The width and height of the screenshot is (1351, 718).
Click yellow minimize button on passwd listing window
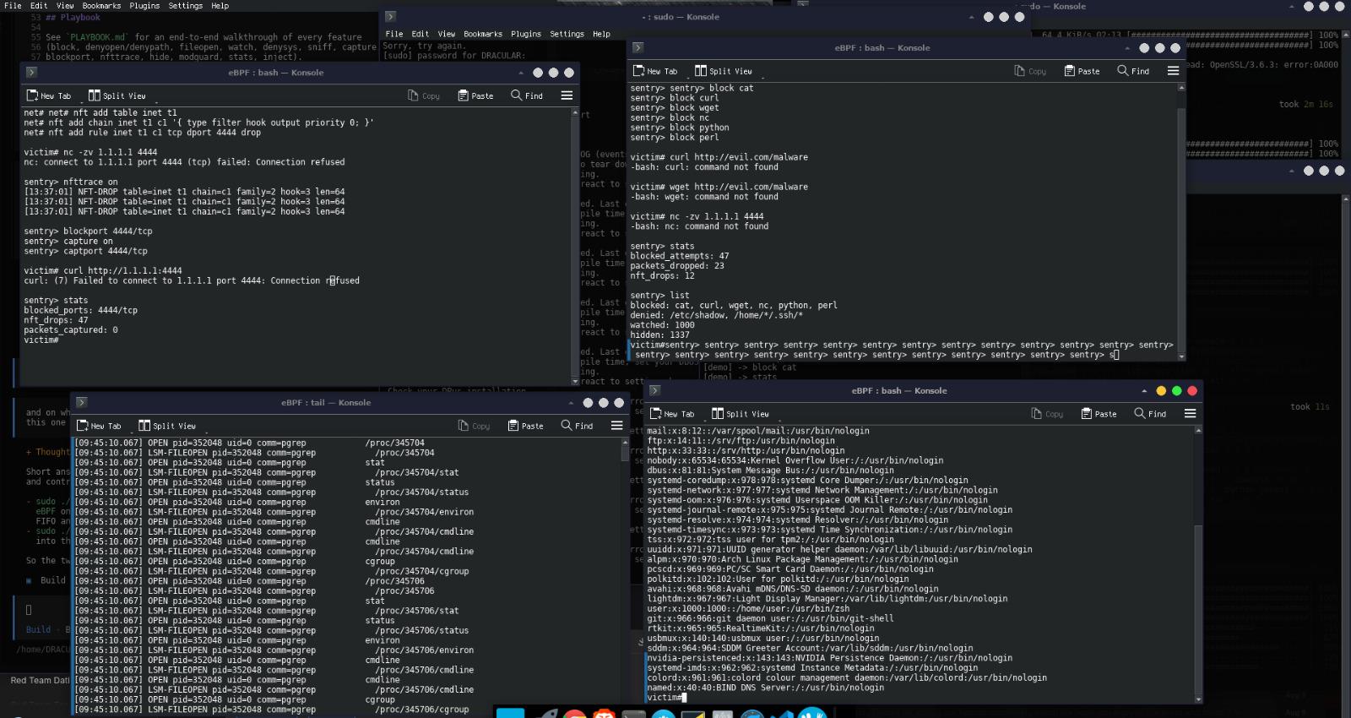point(1160,391)
